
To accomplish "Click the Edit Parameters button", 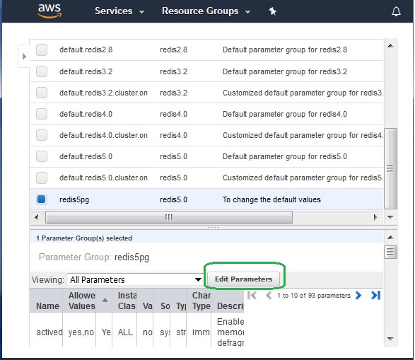I will (x=243, y=279).
